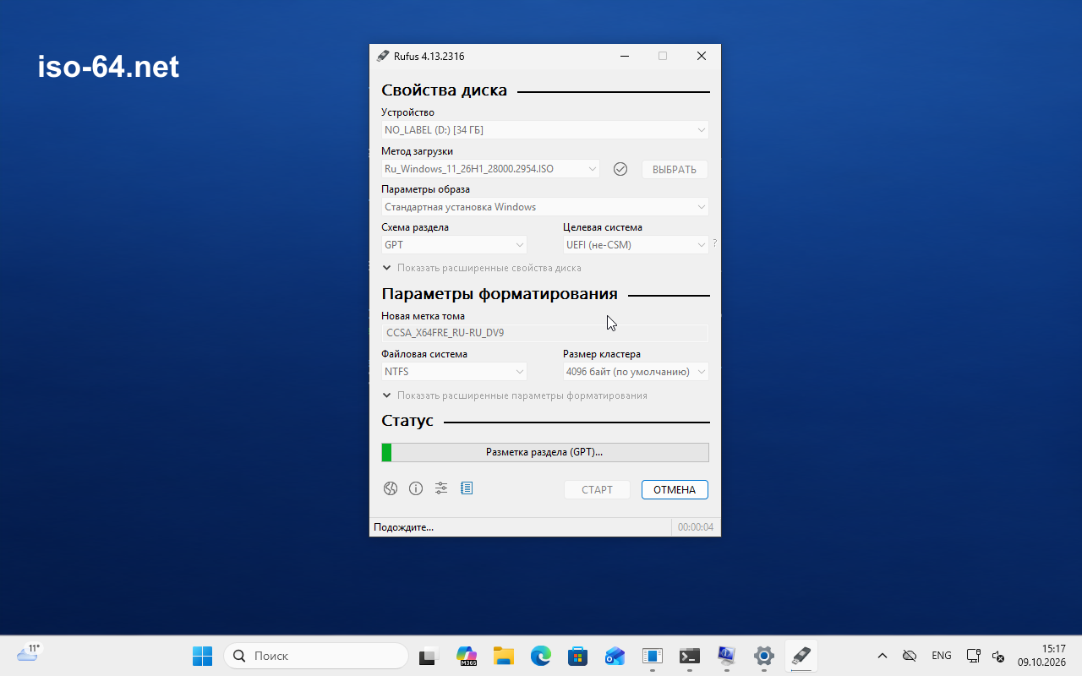Show hidden system tray icons chevron
Viewport: 1082px width, 676px height.
click(883, 656)
